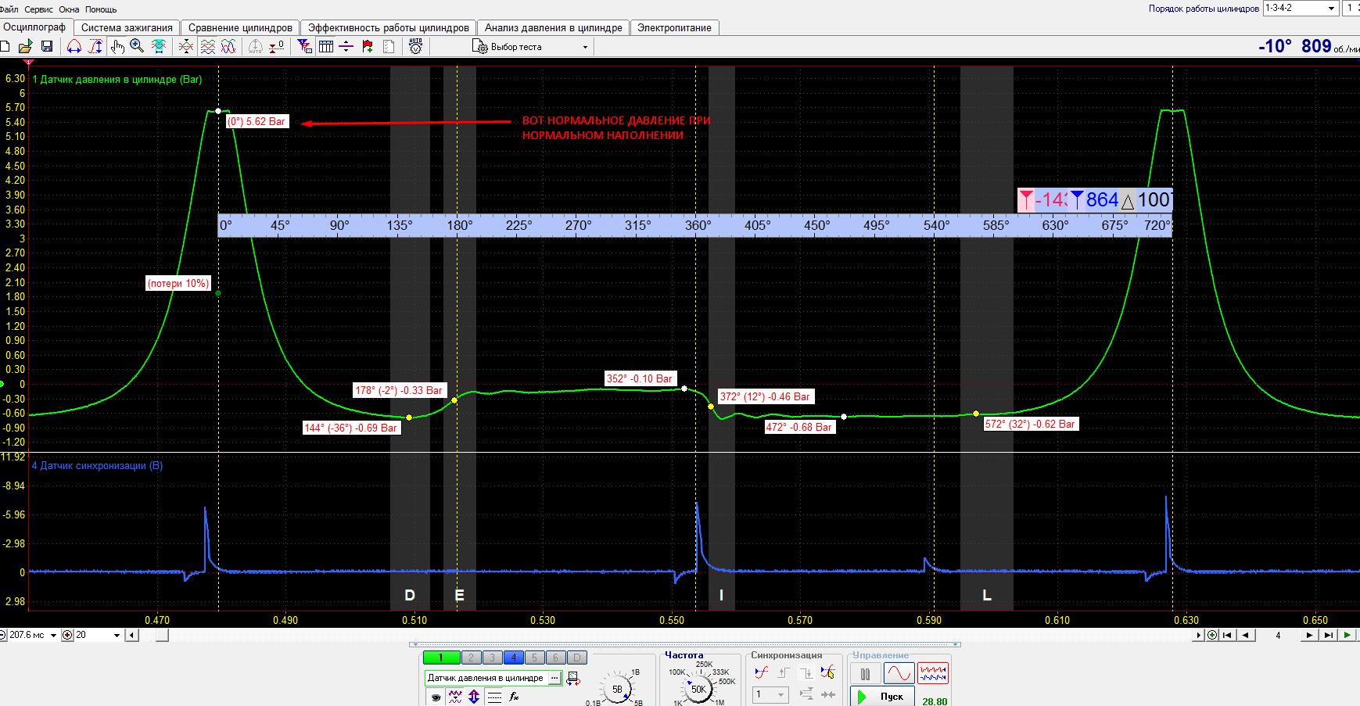Click the grayed AUTO scale icon

(256, 47)
